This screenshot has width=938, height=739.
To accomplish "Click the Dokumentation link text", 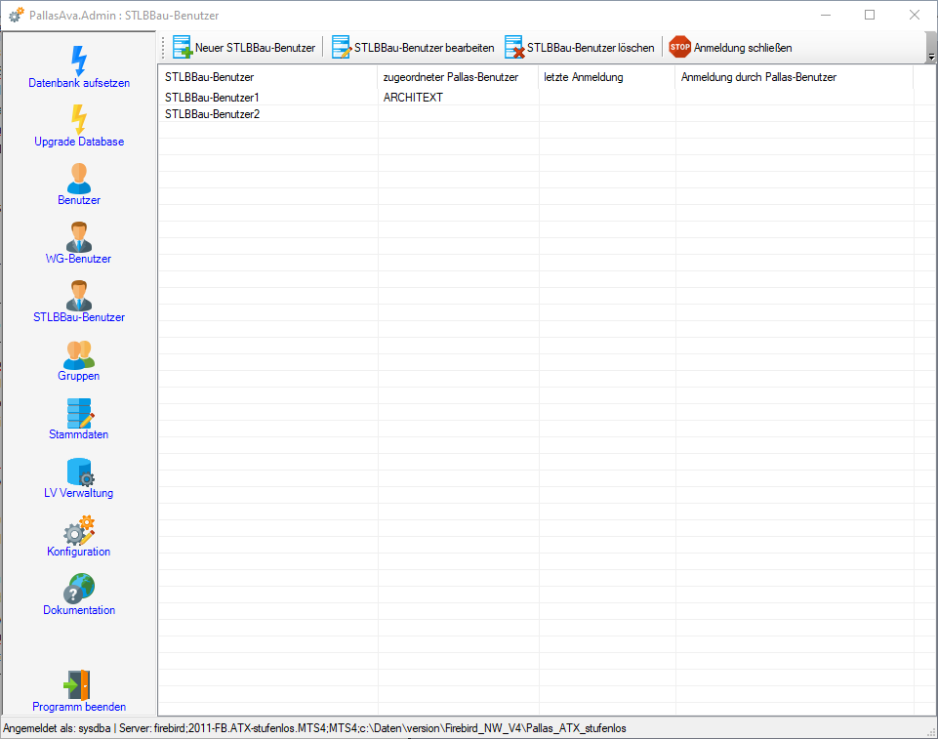I will coord(79,610).
